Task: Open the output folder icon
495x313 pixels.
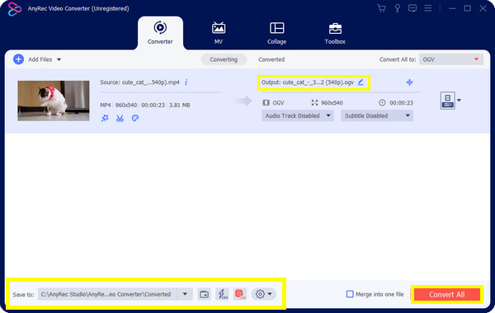Action: 204,294
